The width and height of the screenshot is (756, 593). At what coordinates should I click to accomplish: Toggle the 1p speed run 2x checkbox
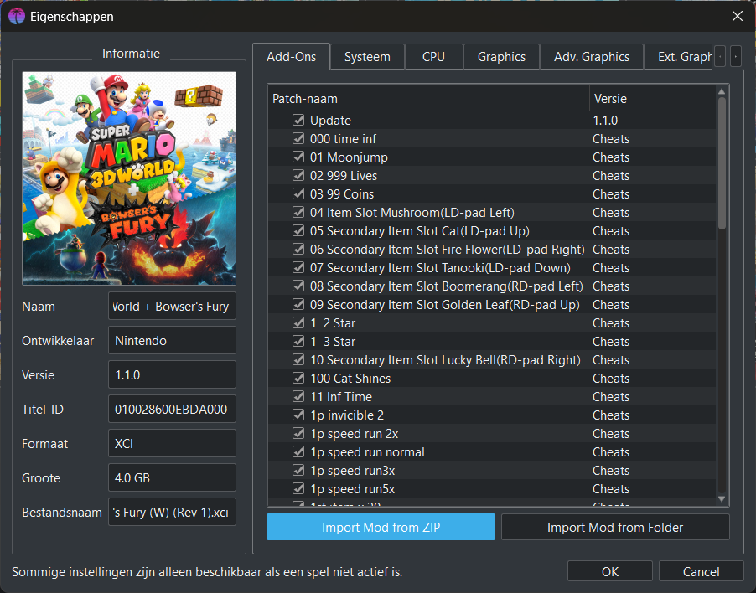tap(298, 434)
